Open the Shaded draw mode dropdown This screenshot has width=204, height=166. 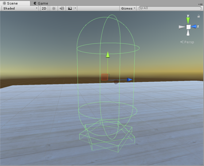click(20, 9)
